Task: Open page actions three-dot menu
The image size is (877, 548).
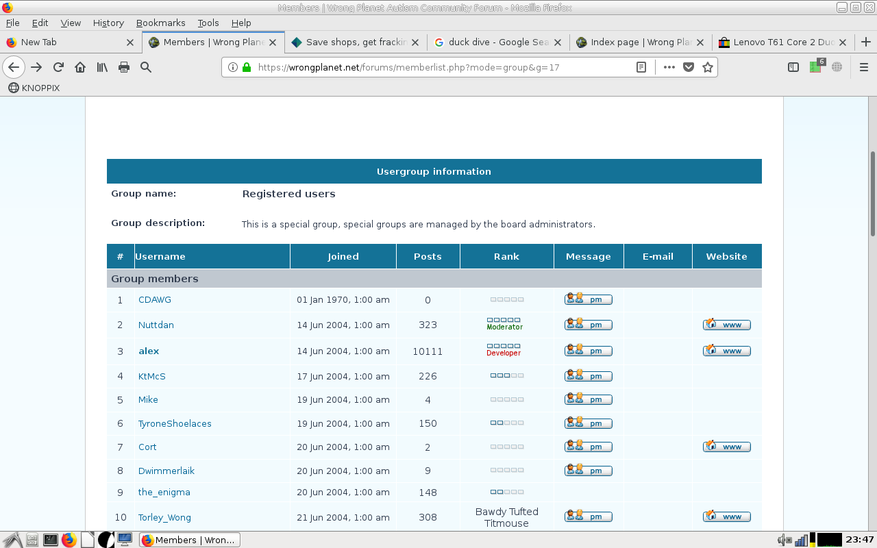Action: coord(669,67)
